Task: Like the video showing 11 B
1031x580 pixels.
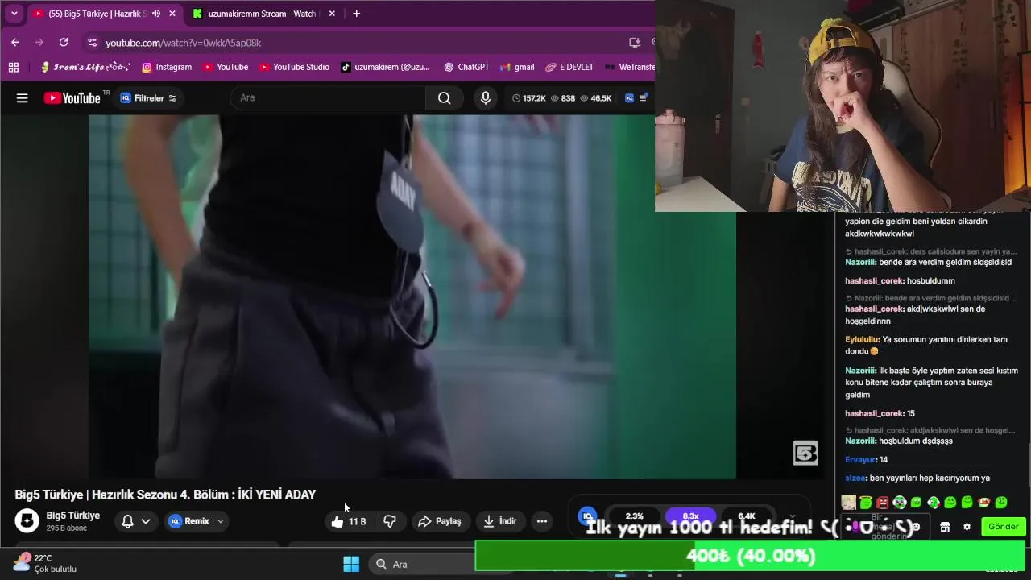Action: click(x=348, y=521)
